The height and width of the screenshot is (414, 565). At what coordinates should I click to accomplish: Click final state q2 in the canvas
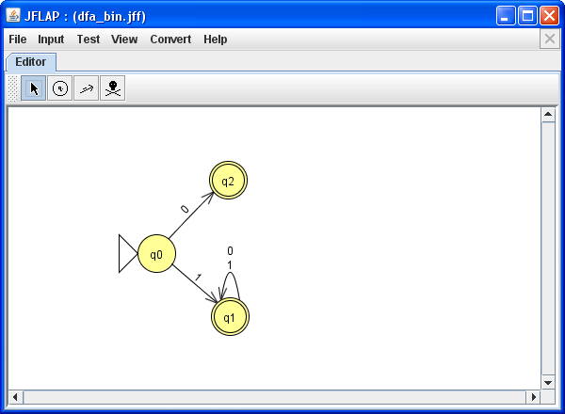click(229, 181)
